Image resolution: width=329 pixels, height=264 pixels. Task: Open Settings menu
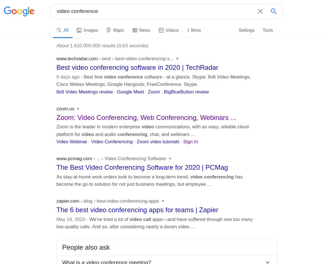click(247, 30)
